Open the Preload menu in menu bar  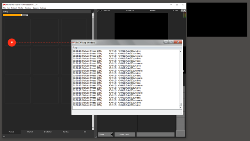click(x=14, y=8)
